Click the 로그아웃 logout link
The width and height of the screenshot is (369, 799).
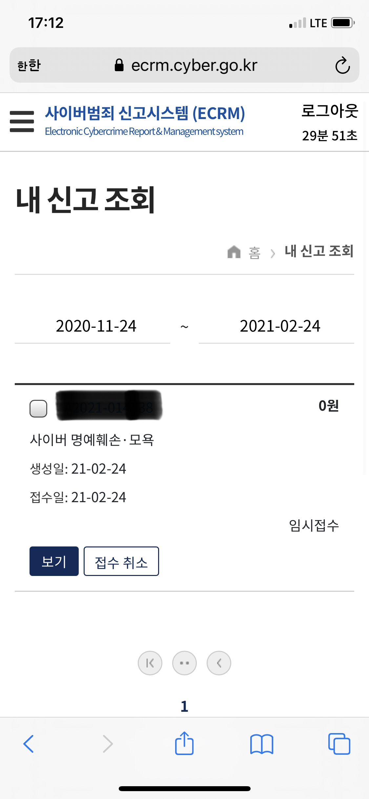pyautogui.click(x=330, y=111)
